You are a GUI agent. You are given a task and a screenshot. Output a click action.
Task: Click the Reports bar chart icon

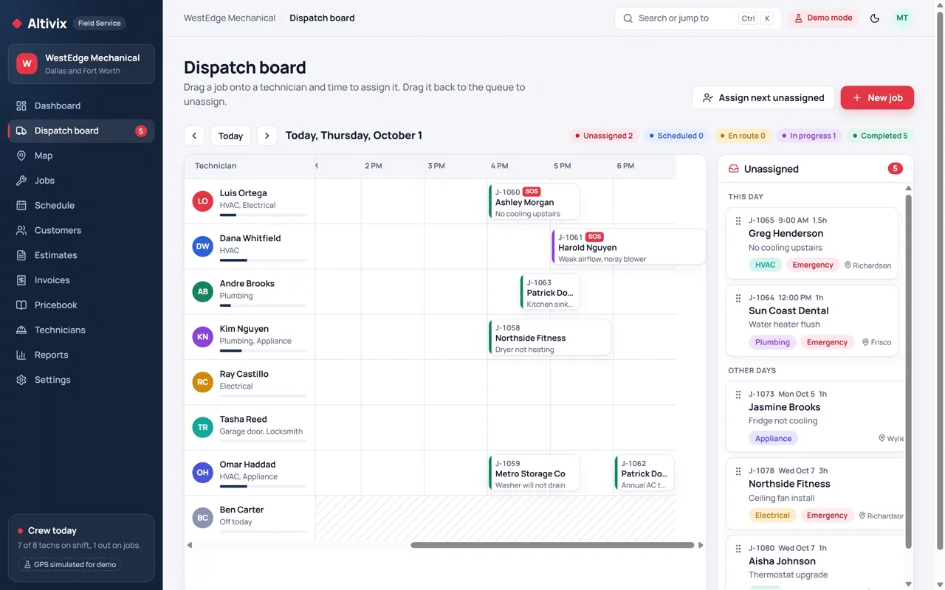tap(21, 355)
